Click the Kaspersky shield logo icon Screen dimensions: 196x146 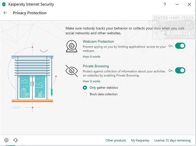tap(4, 4)
